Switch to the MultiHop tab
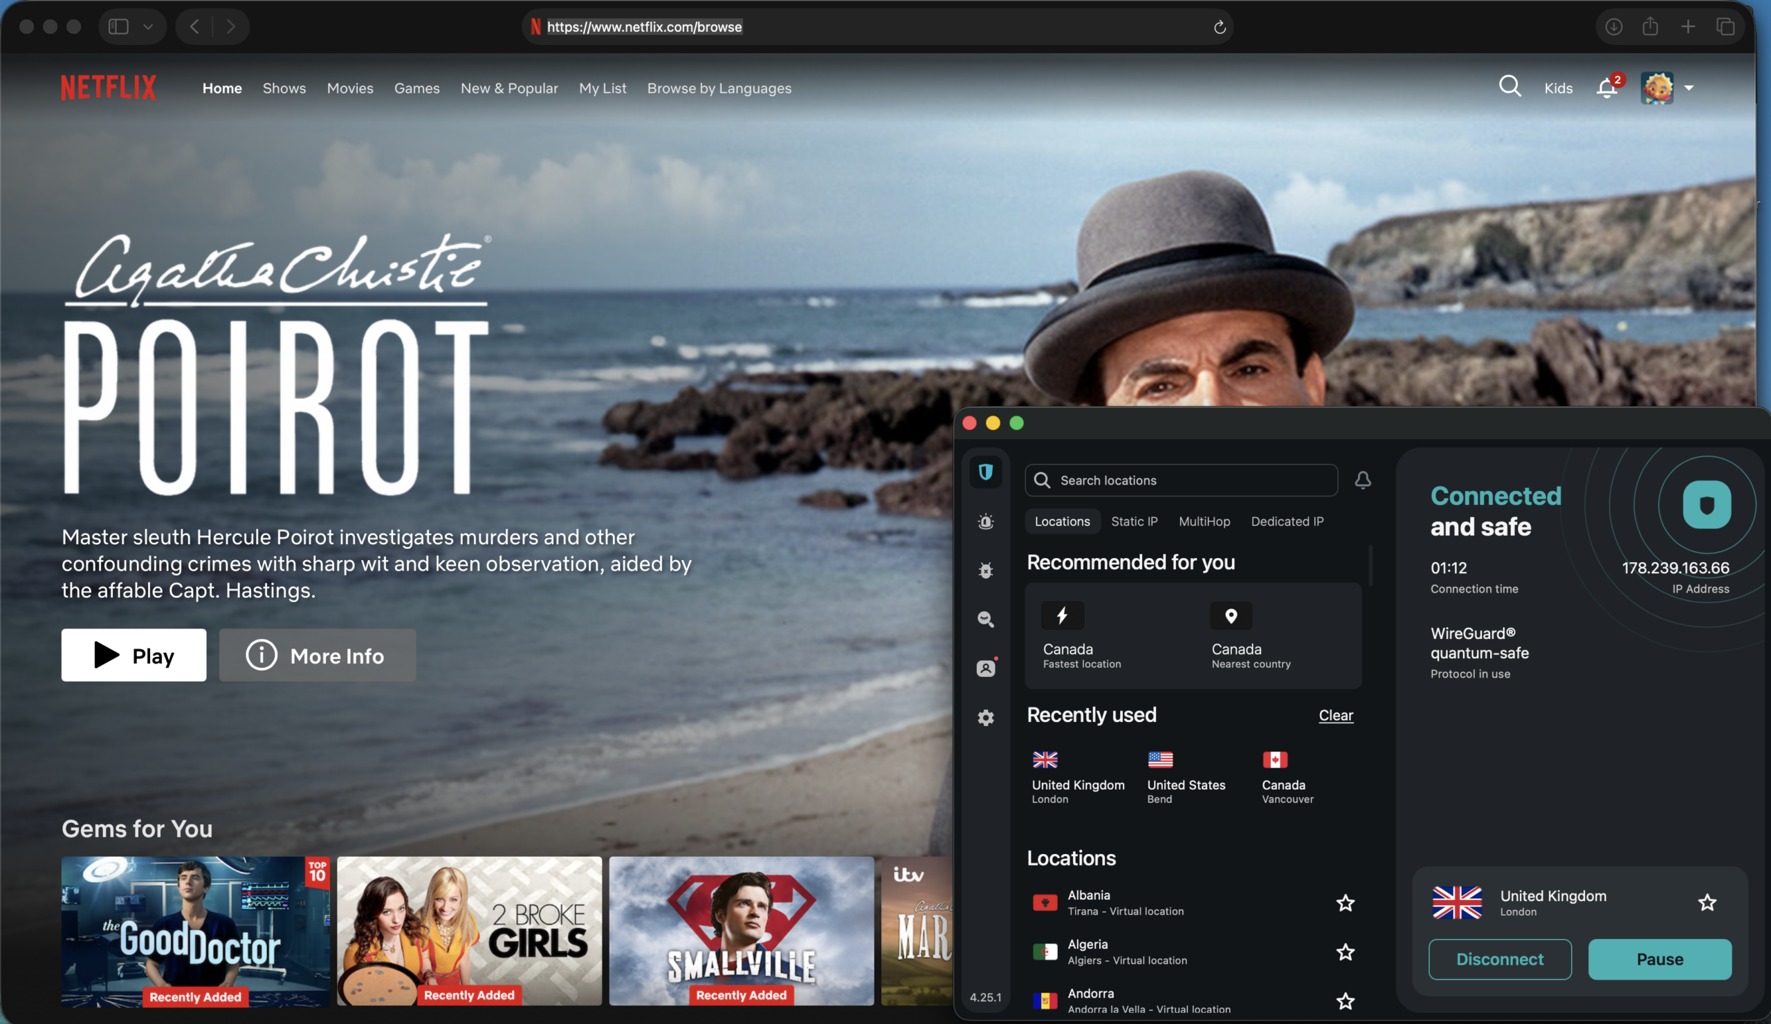Image resolution: width=1771 pixels, height=1024 pixels. [1204, 521]
